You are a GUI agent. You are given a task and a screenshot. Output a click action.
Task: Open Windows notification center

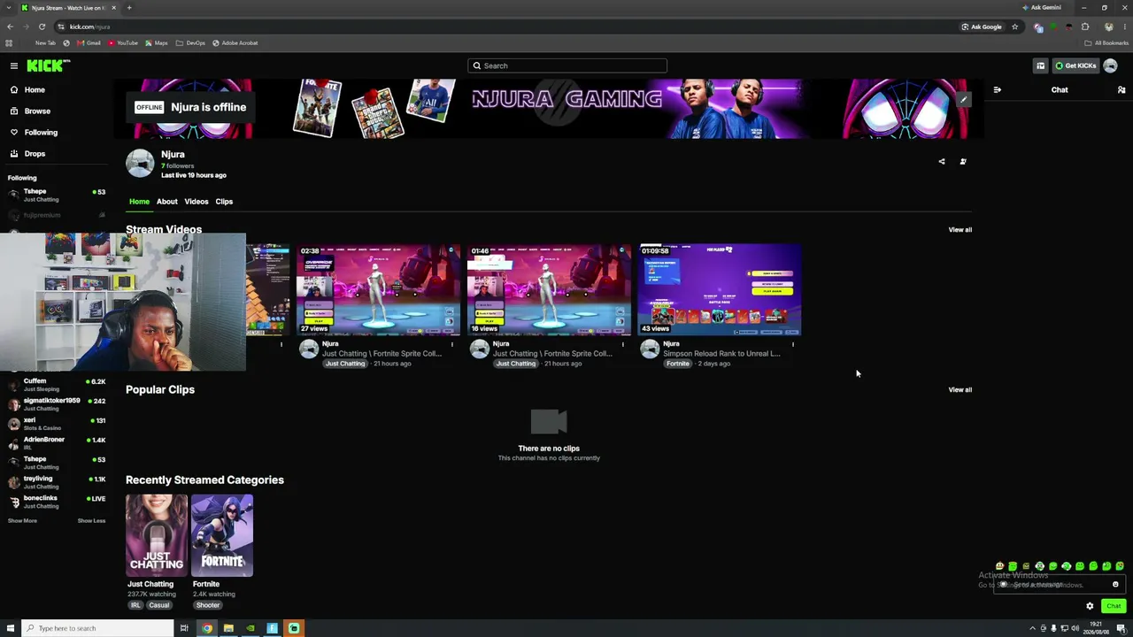(x=1121, y=628)
